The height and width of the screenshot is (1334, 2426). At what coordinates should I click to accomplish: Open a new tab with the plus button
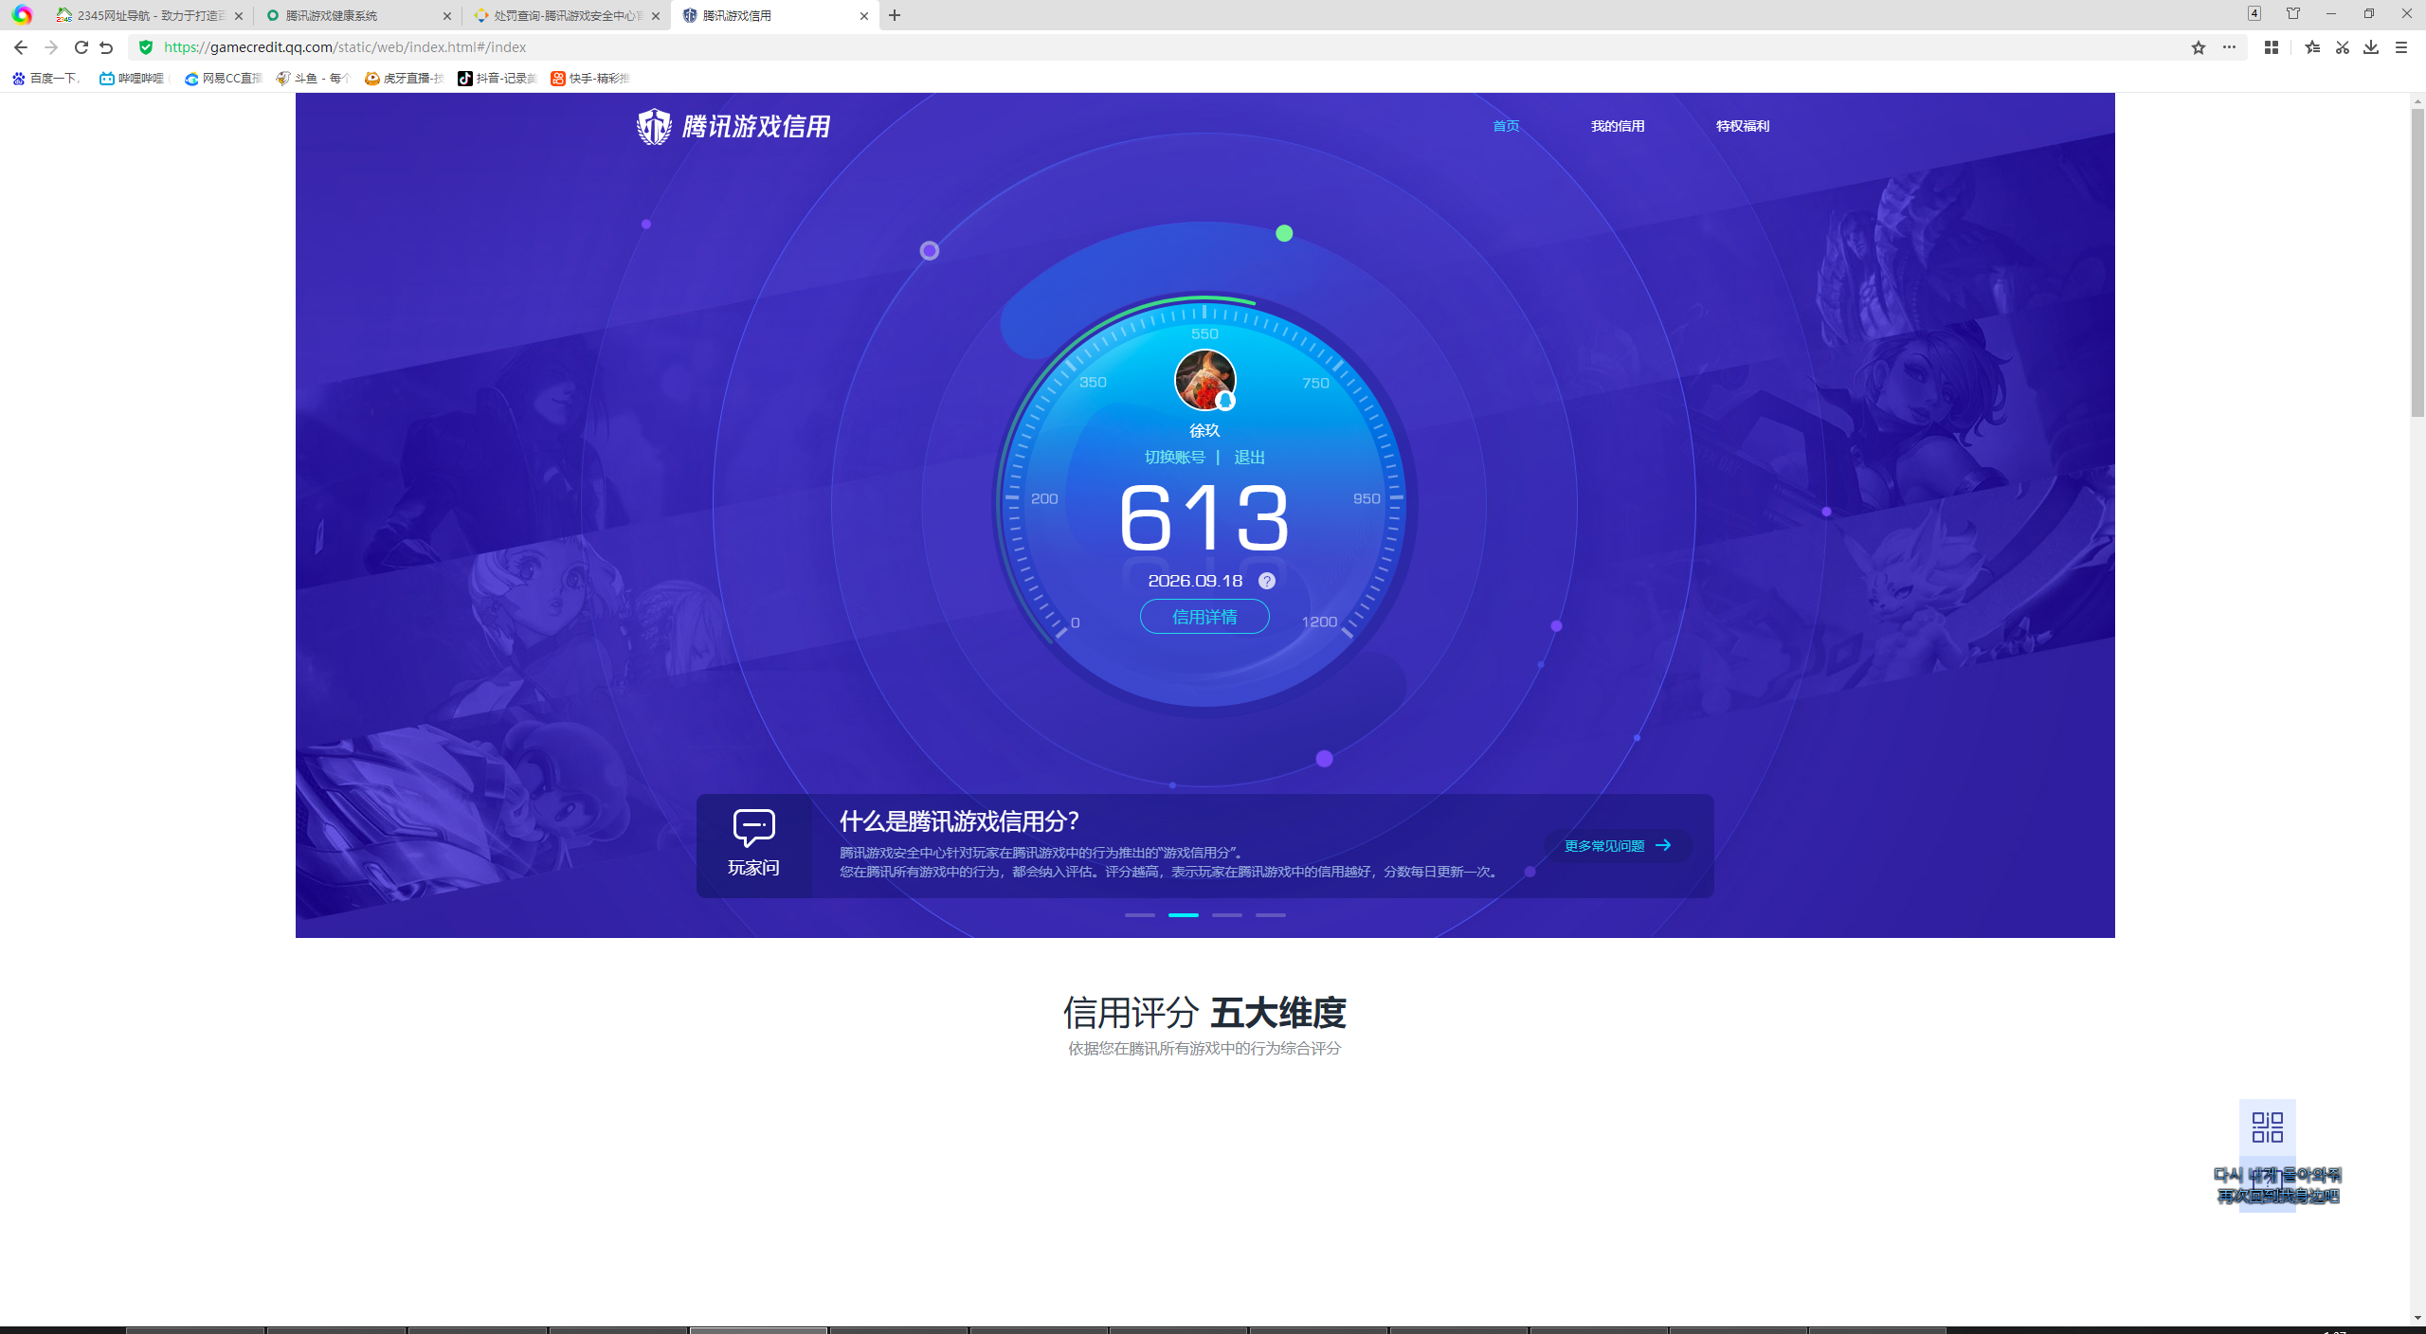pos(895,15)
